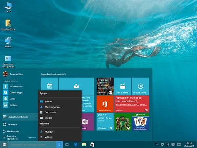Click the Cortana microphone icon

(x=59, y=145)
